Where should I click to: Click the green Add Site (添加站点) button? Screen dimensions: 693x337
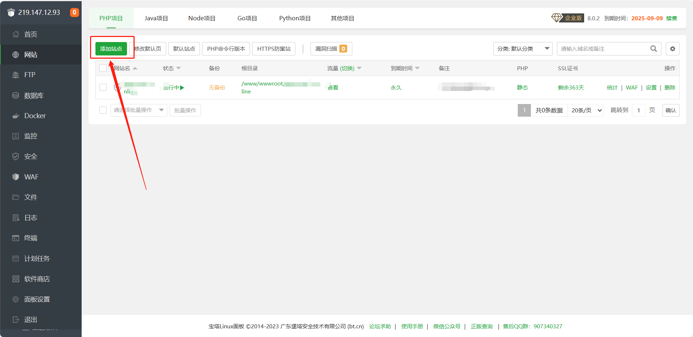click(111, 49)
